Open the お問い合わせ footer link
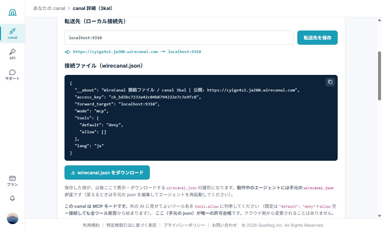 coord(224,225)
